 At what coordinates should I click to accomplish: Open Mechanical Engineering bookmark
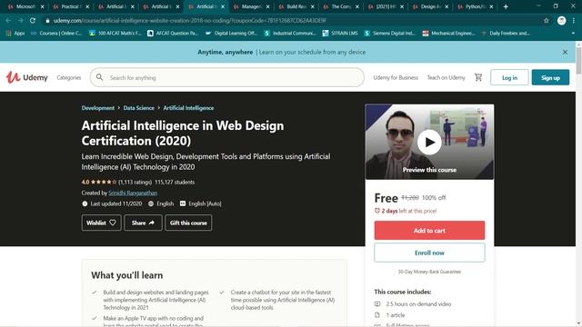448,34
